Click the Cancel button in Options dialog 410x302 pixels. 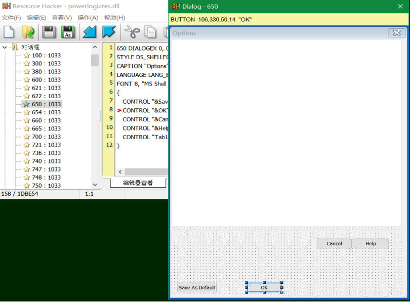tap(334, 243)
